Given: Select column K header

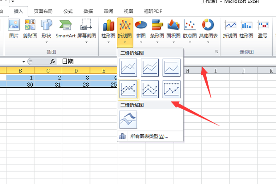Looking at the screenshot, I should [267, 71].
